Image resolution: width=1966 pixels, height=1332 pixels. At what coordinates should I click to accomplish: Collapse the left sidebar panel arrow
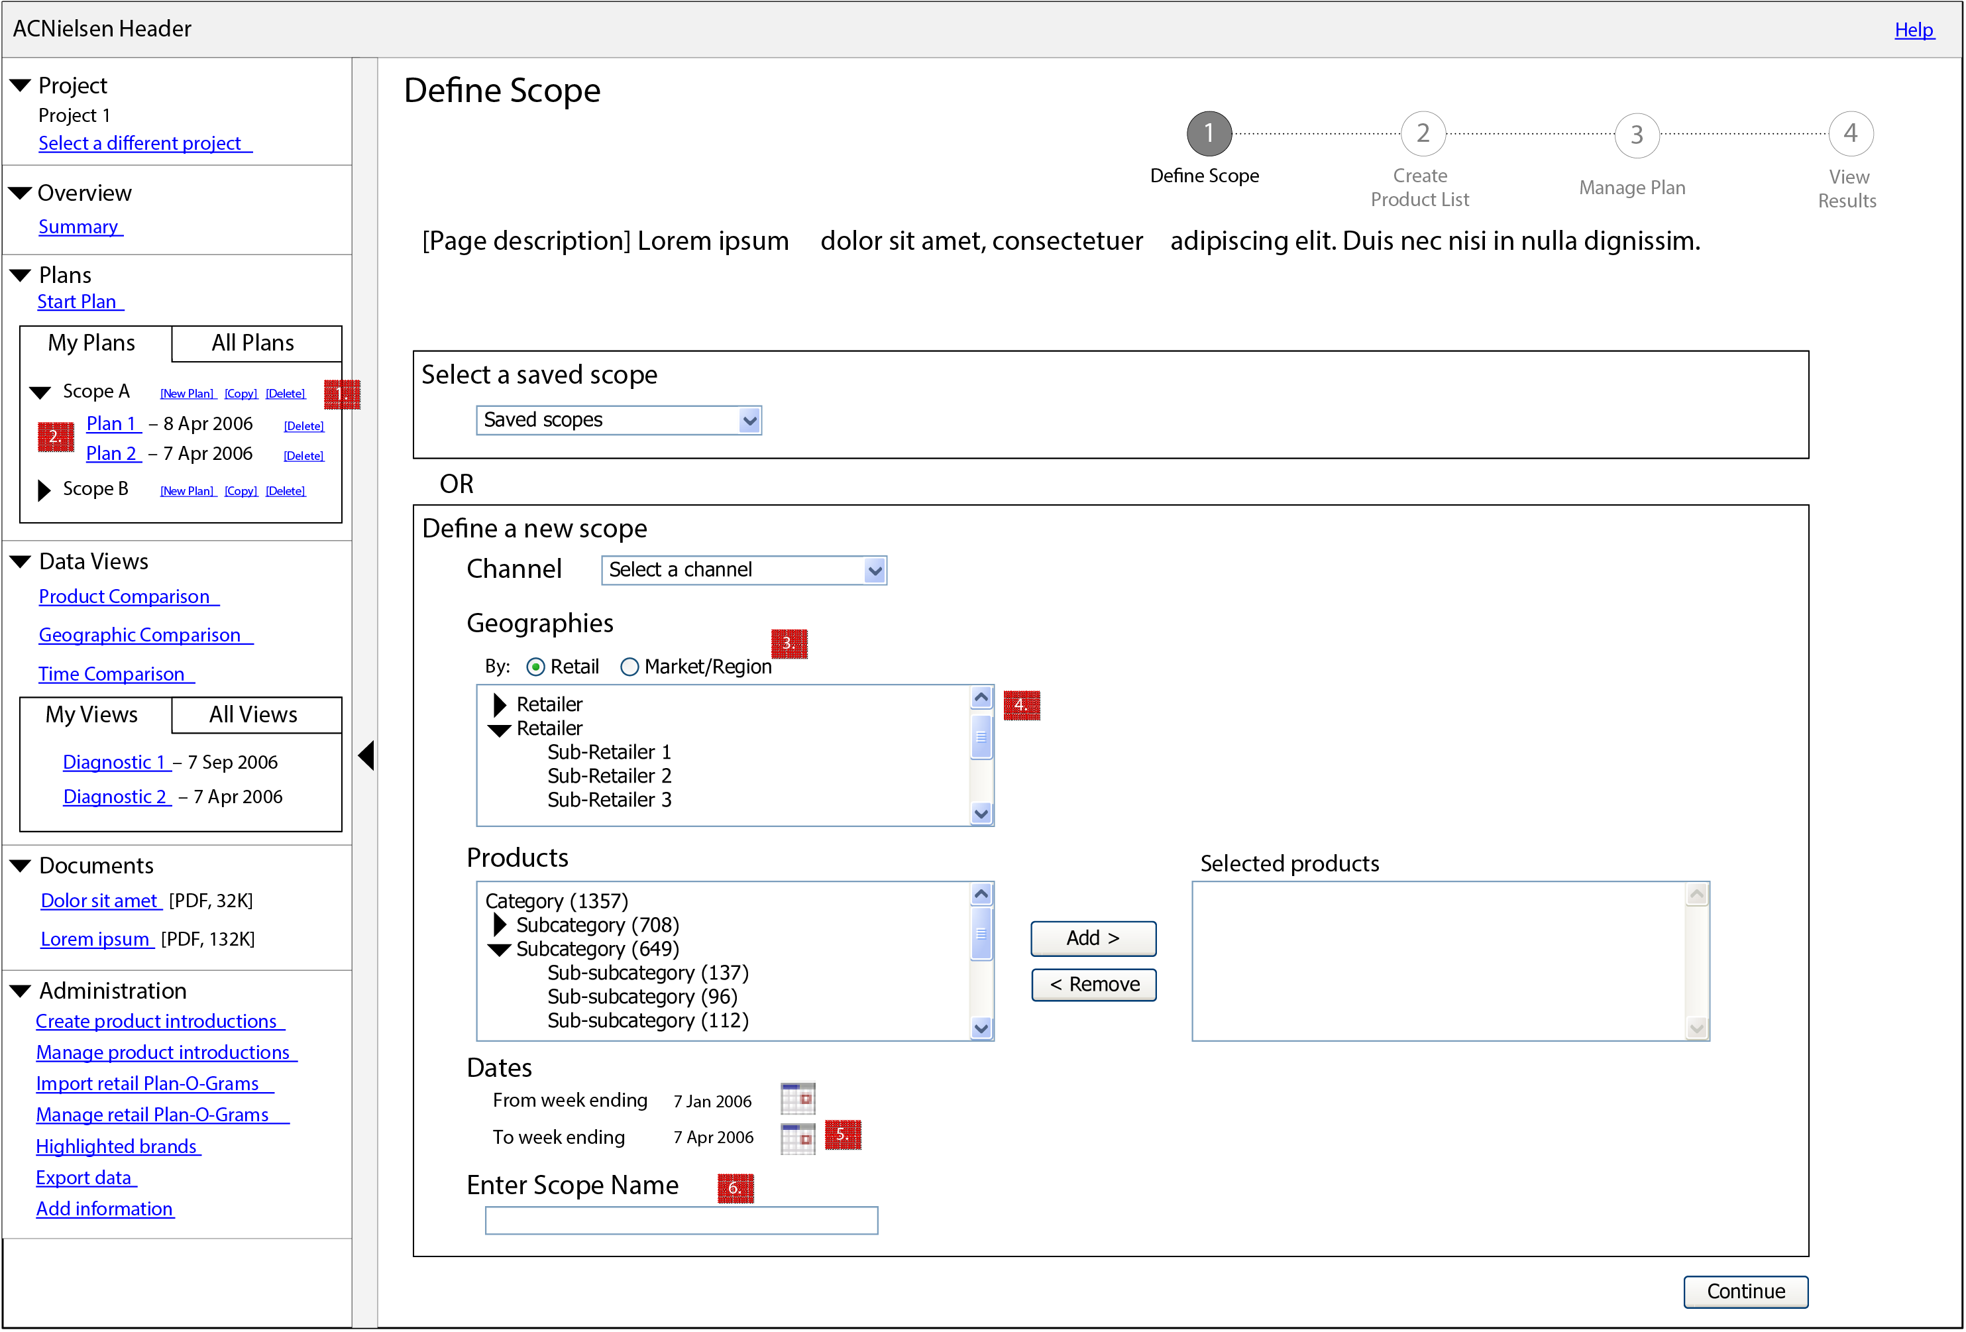368,755
